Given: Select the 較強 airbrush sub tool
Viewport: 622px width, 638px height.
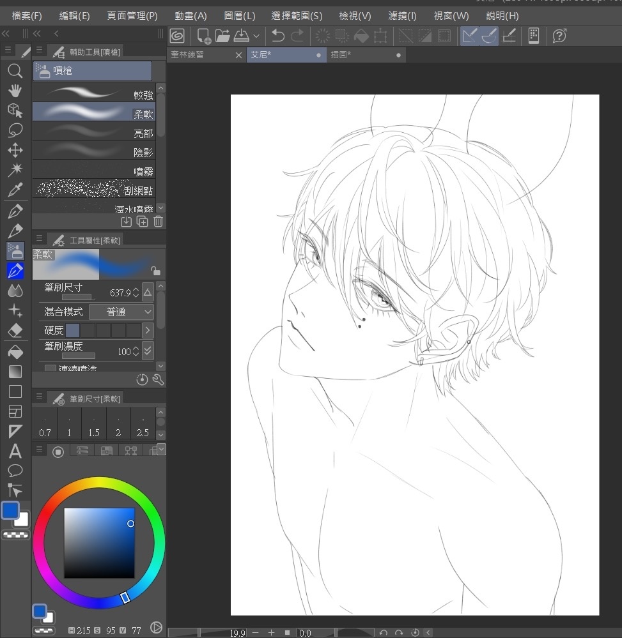Looking at the screenshot, I should point(94,93).
